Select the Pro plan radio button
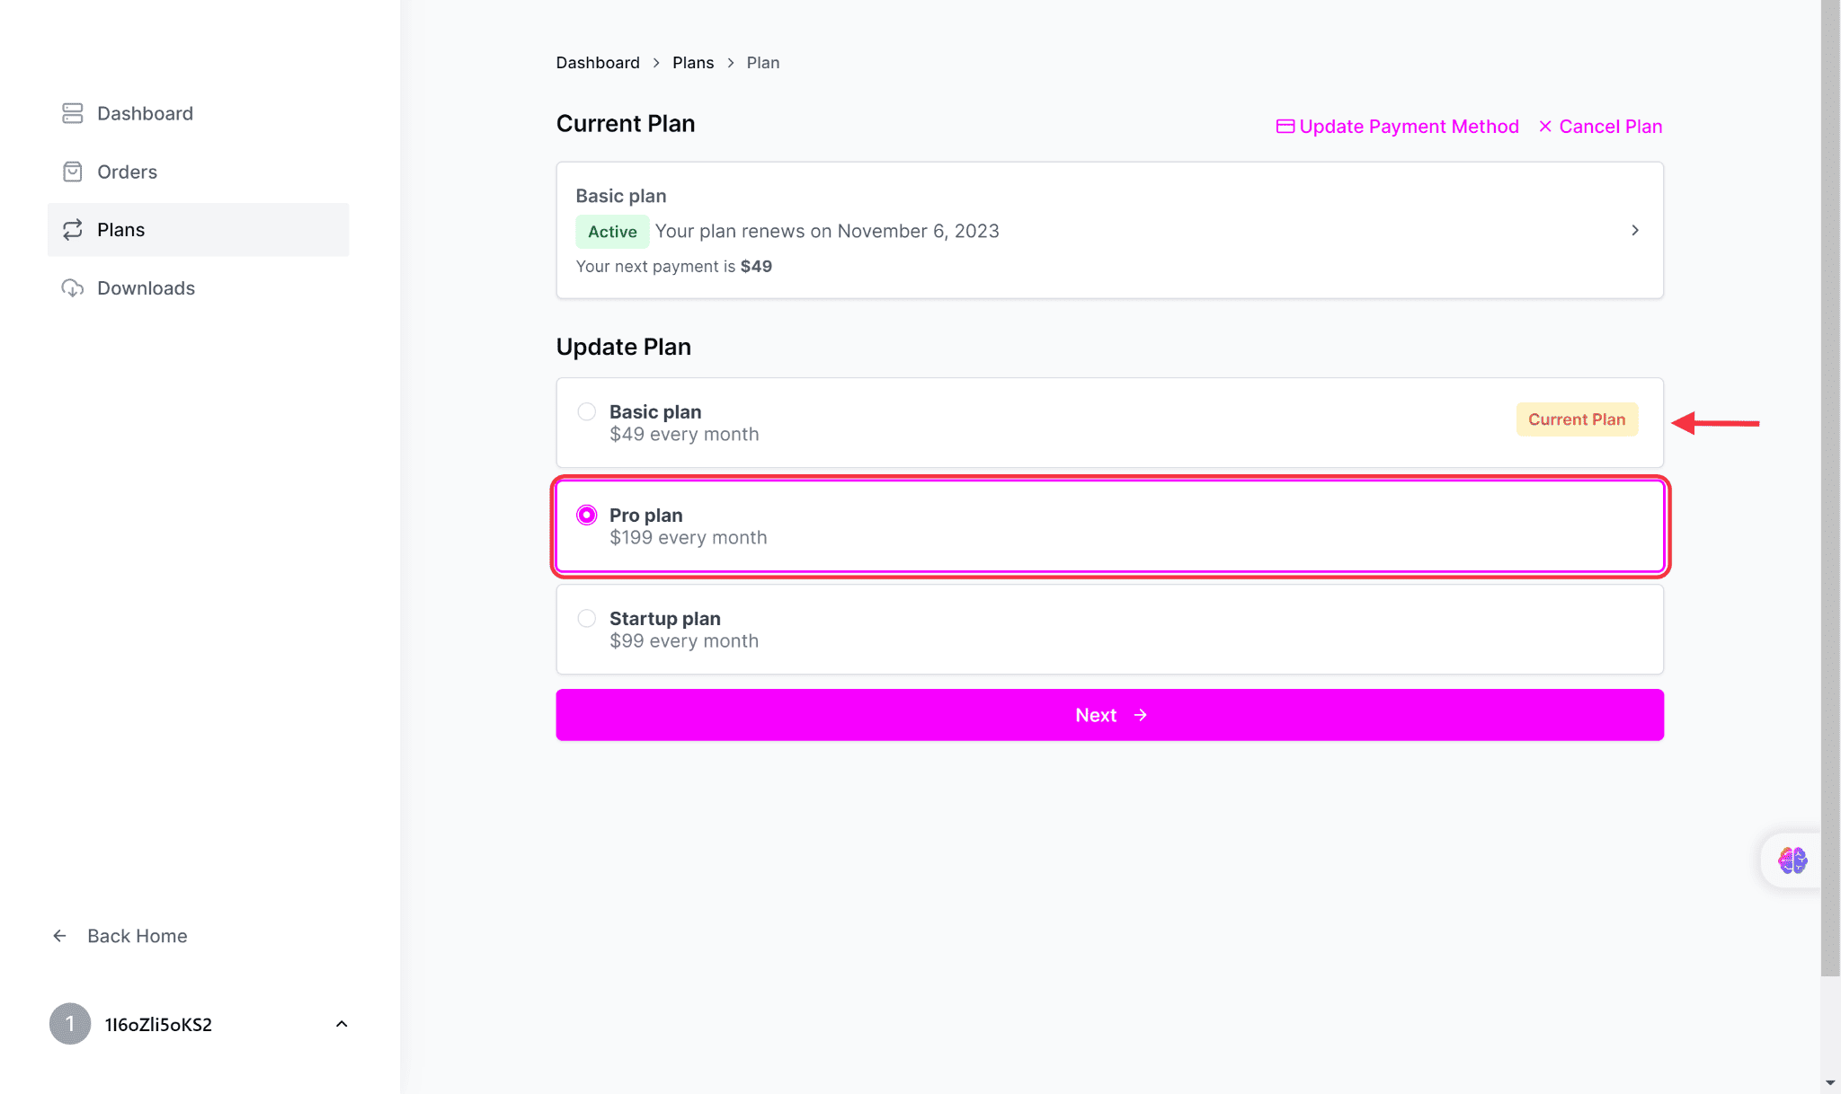 [587, 516]
